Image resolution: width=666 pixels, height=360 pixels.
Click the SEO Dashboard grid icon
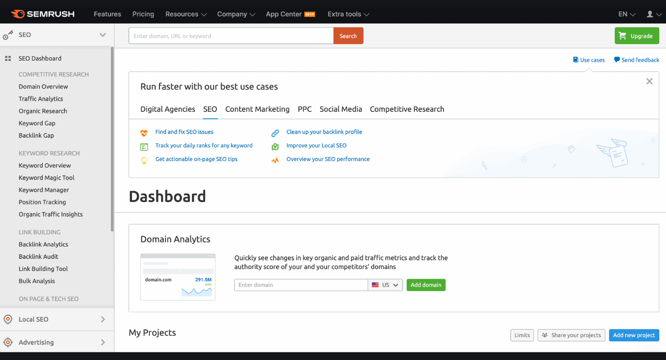pos(8,58)
